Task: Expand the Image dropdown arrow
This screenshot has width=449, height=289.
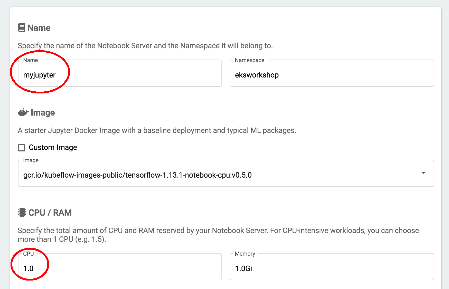Action: [x=423, y=173]
